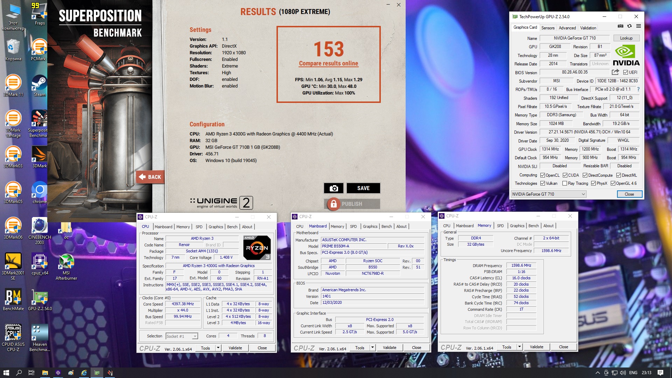Click Lookup button in GPU-Z
The width and height of the screenshot is (672, 378).
pos(626,38)
